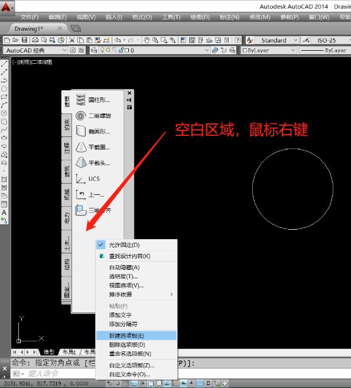Click the elliptical cylinder tool icon

[81, 131]
